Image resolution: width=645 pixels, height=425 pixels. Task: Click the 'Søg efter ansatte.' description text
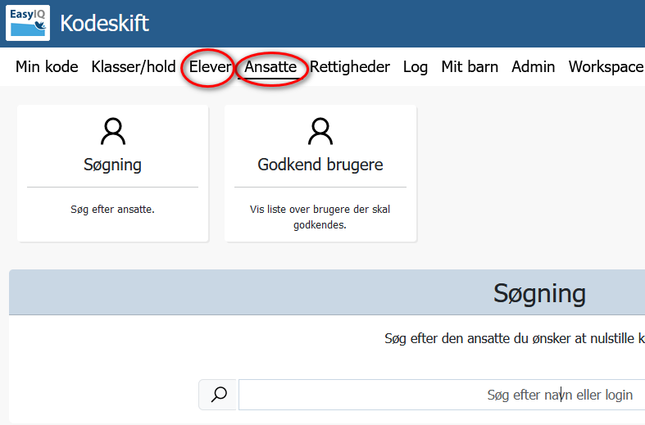(x=113, y=209)
